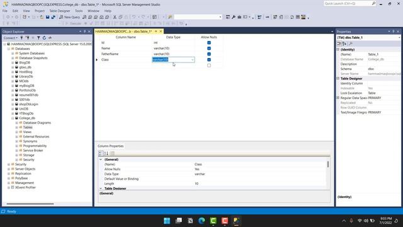Collapse the College_db database node
The width and height of the screenshot is (403, 227).
coord(13,118)
